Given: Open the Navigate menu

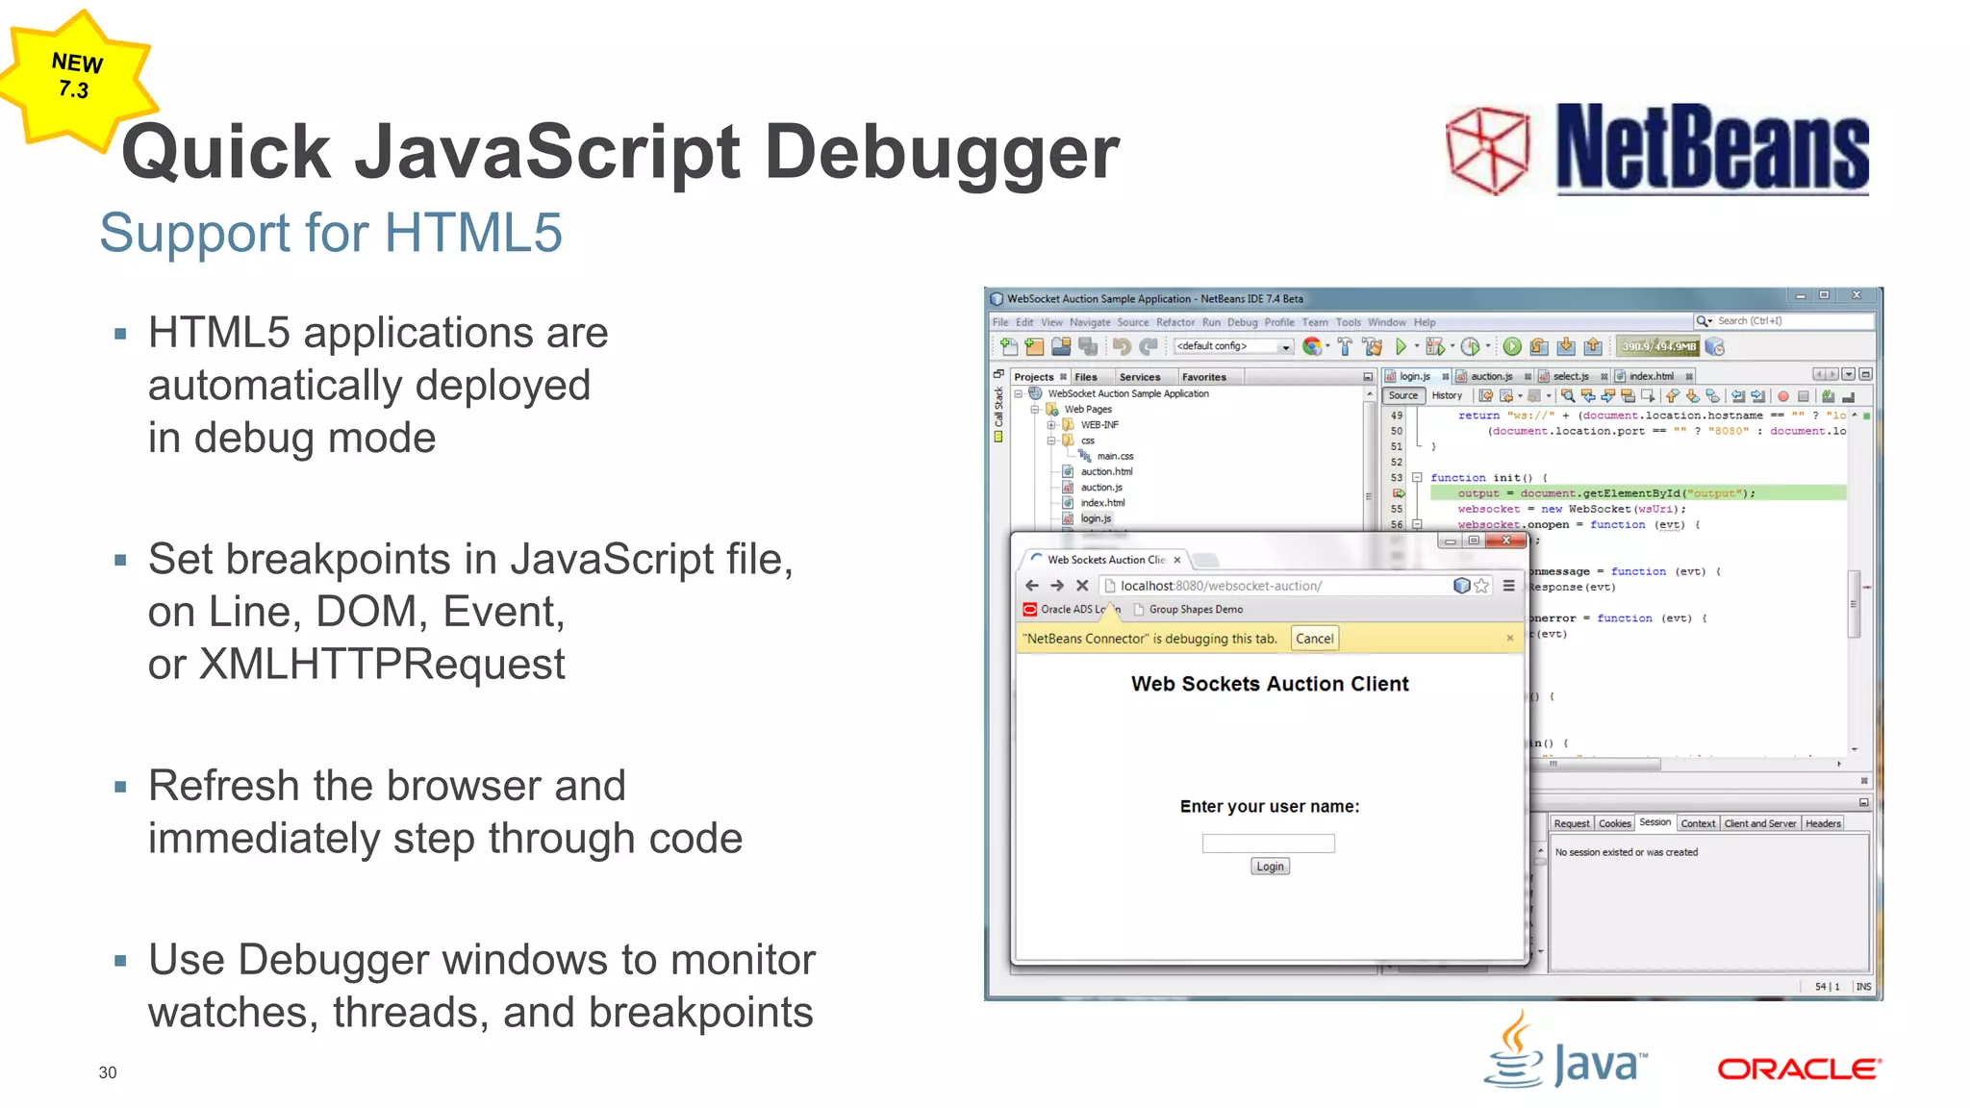Looking at the screenshot, I should pyautogui.click(x=1090, y=322).
